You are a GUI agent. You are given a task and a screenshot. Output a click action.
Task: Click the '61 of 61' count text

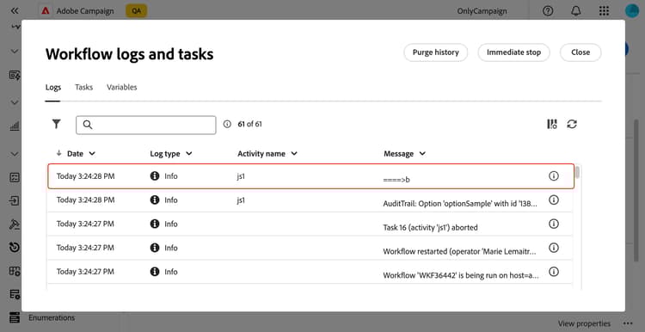249,124
